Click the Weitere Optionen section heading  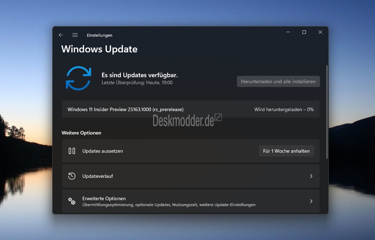(81, 133)
